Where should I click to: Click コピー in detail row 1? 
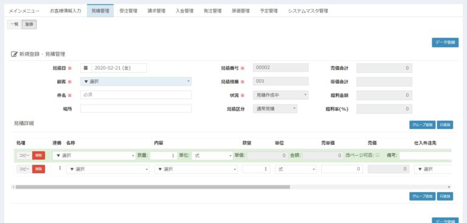24,169
